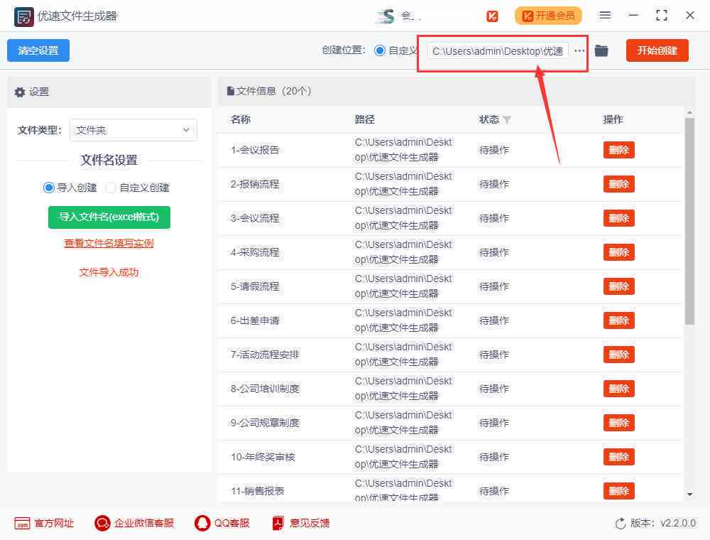Delete the 6-出差申请 row
This screenshot has width=710, height=540.
(618, 320)
